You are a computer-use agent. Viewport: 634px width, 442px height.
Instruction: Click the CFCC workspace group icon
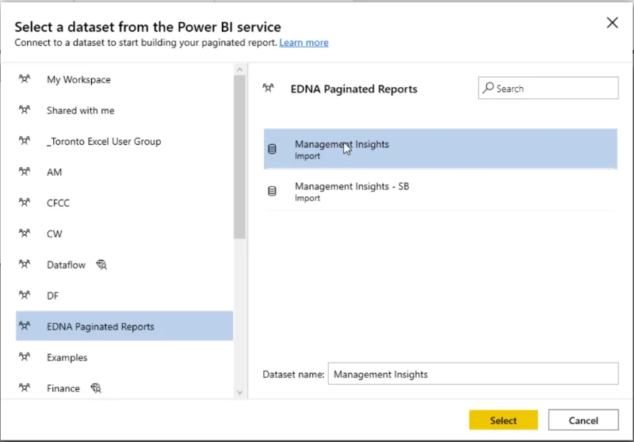(25, 202)
